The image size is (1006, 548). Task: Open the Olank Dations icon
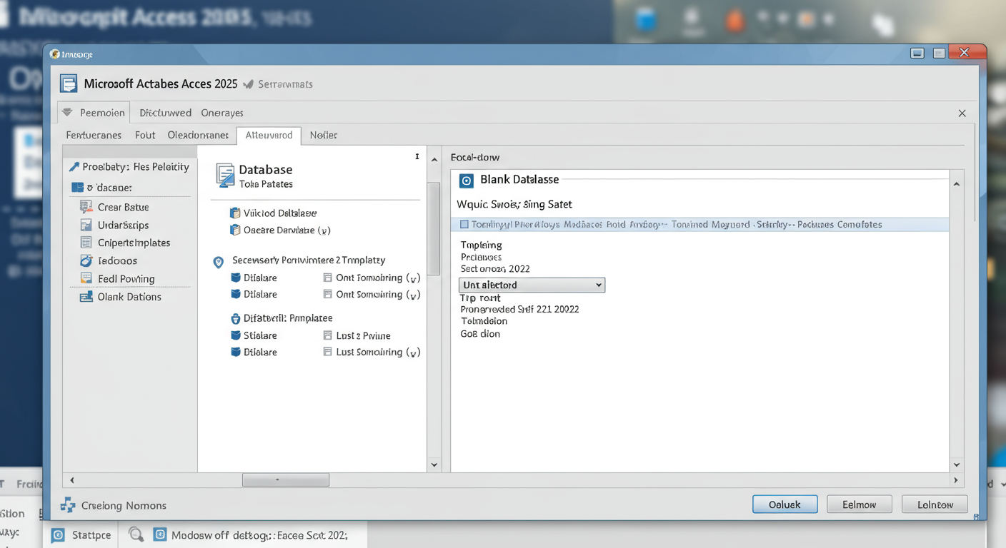pos(86,297)
